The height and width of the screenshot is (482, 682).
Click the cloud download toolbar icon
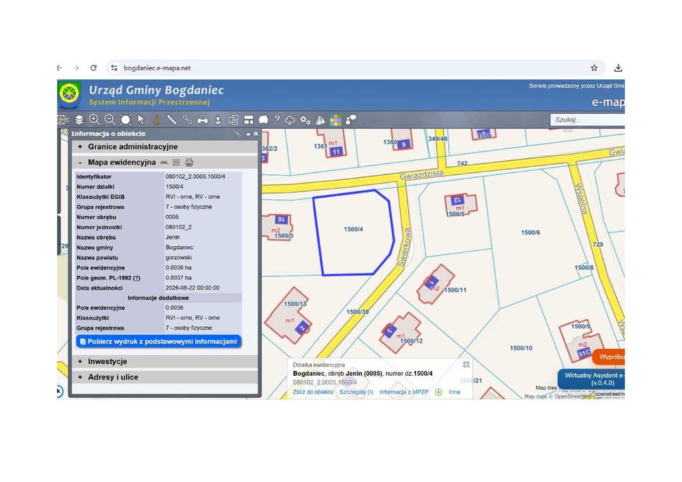coord(290,120)
